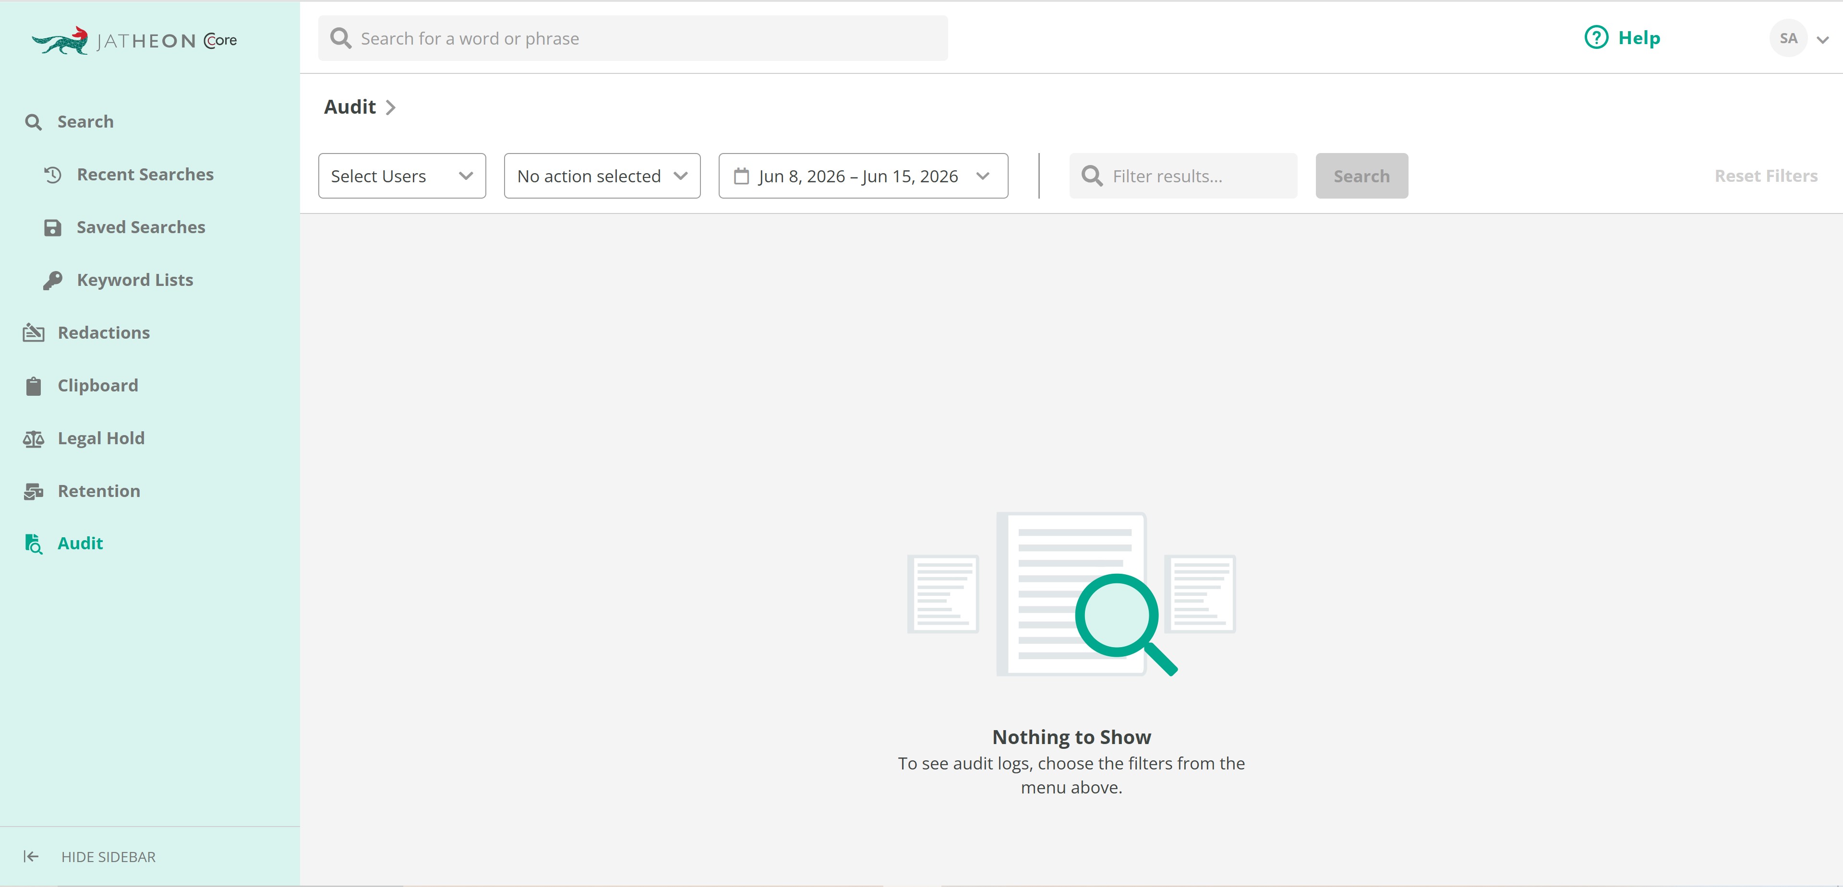1843x887 pixels.
Task: Expand the Select Users dropdown
Action: (402, 176)
